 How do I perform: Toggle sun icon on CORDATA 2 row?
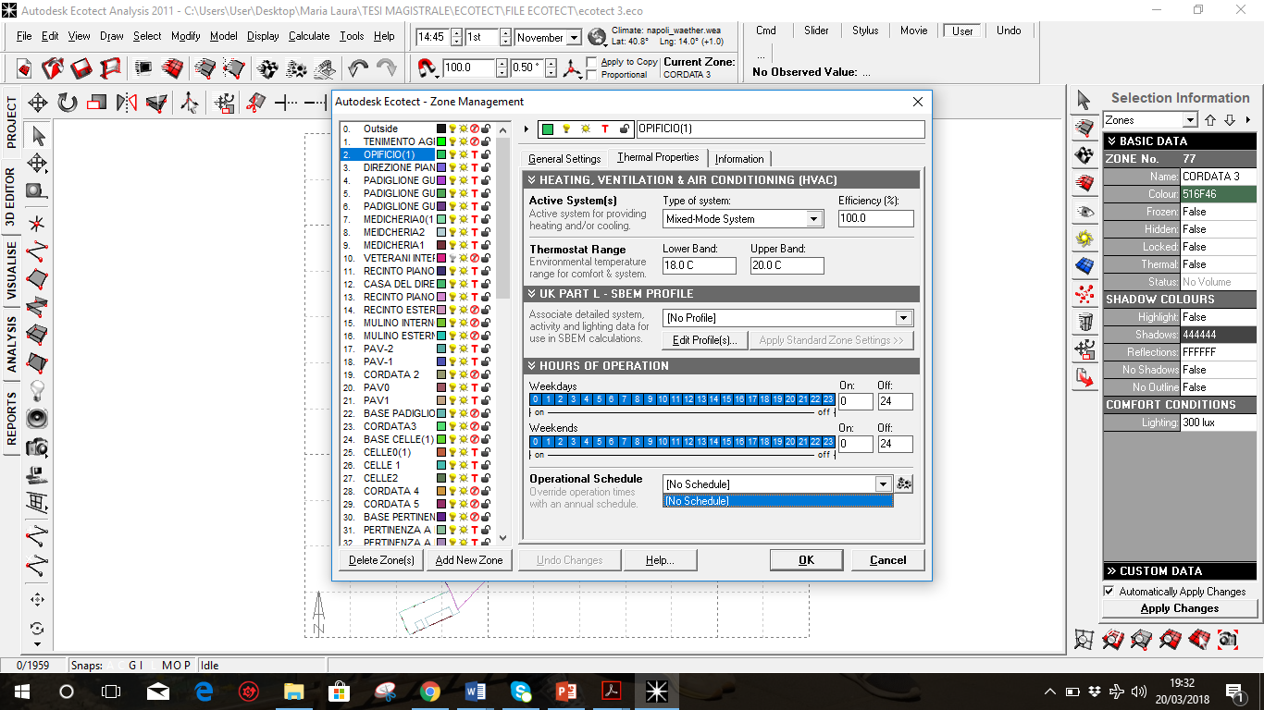tap(464, 374)
